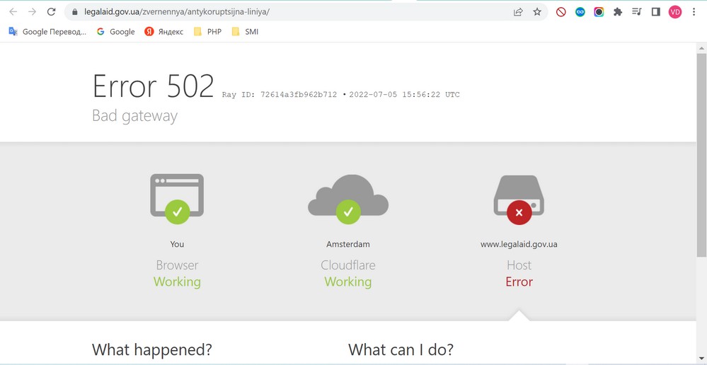
Task: Select the 2022-07-05 15:56:22 UTC timestamp
Action: tap(404, 95)
